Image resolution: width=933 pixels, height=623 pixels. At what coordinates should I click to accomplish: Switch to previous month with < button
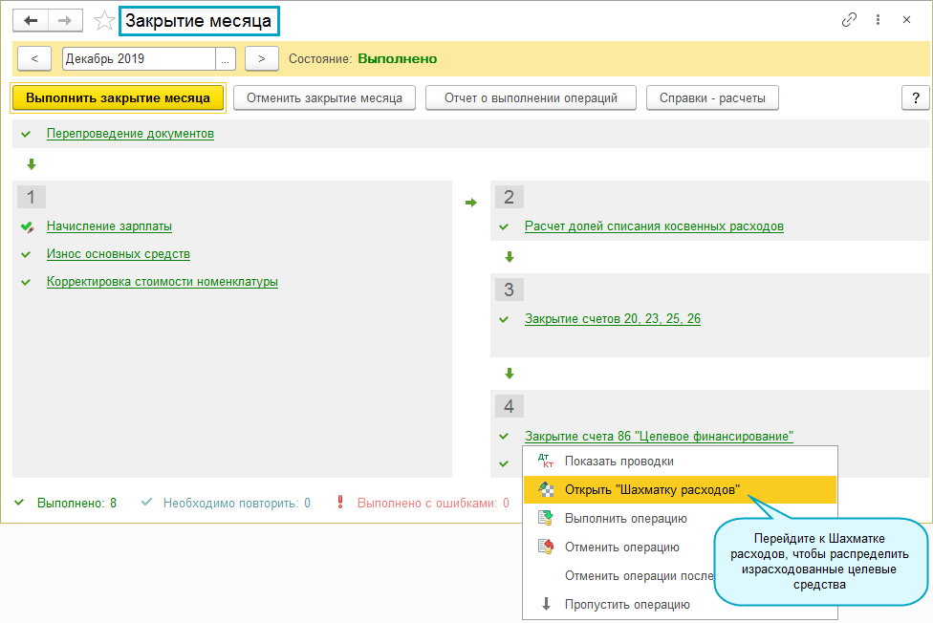click(x=34, y=59)
